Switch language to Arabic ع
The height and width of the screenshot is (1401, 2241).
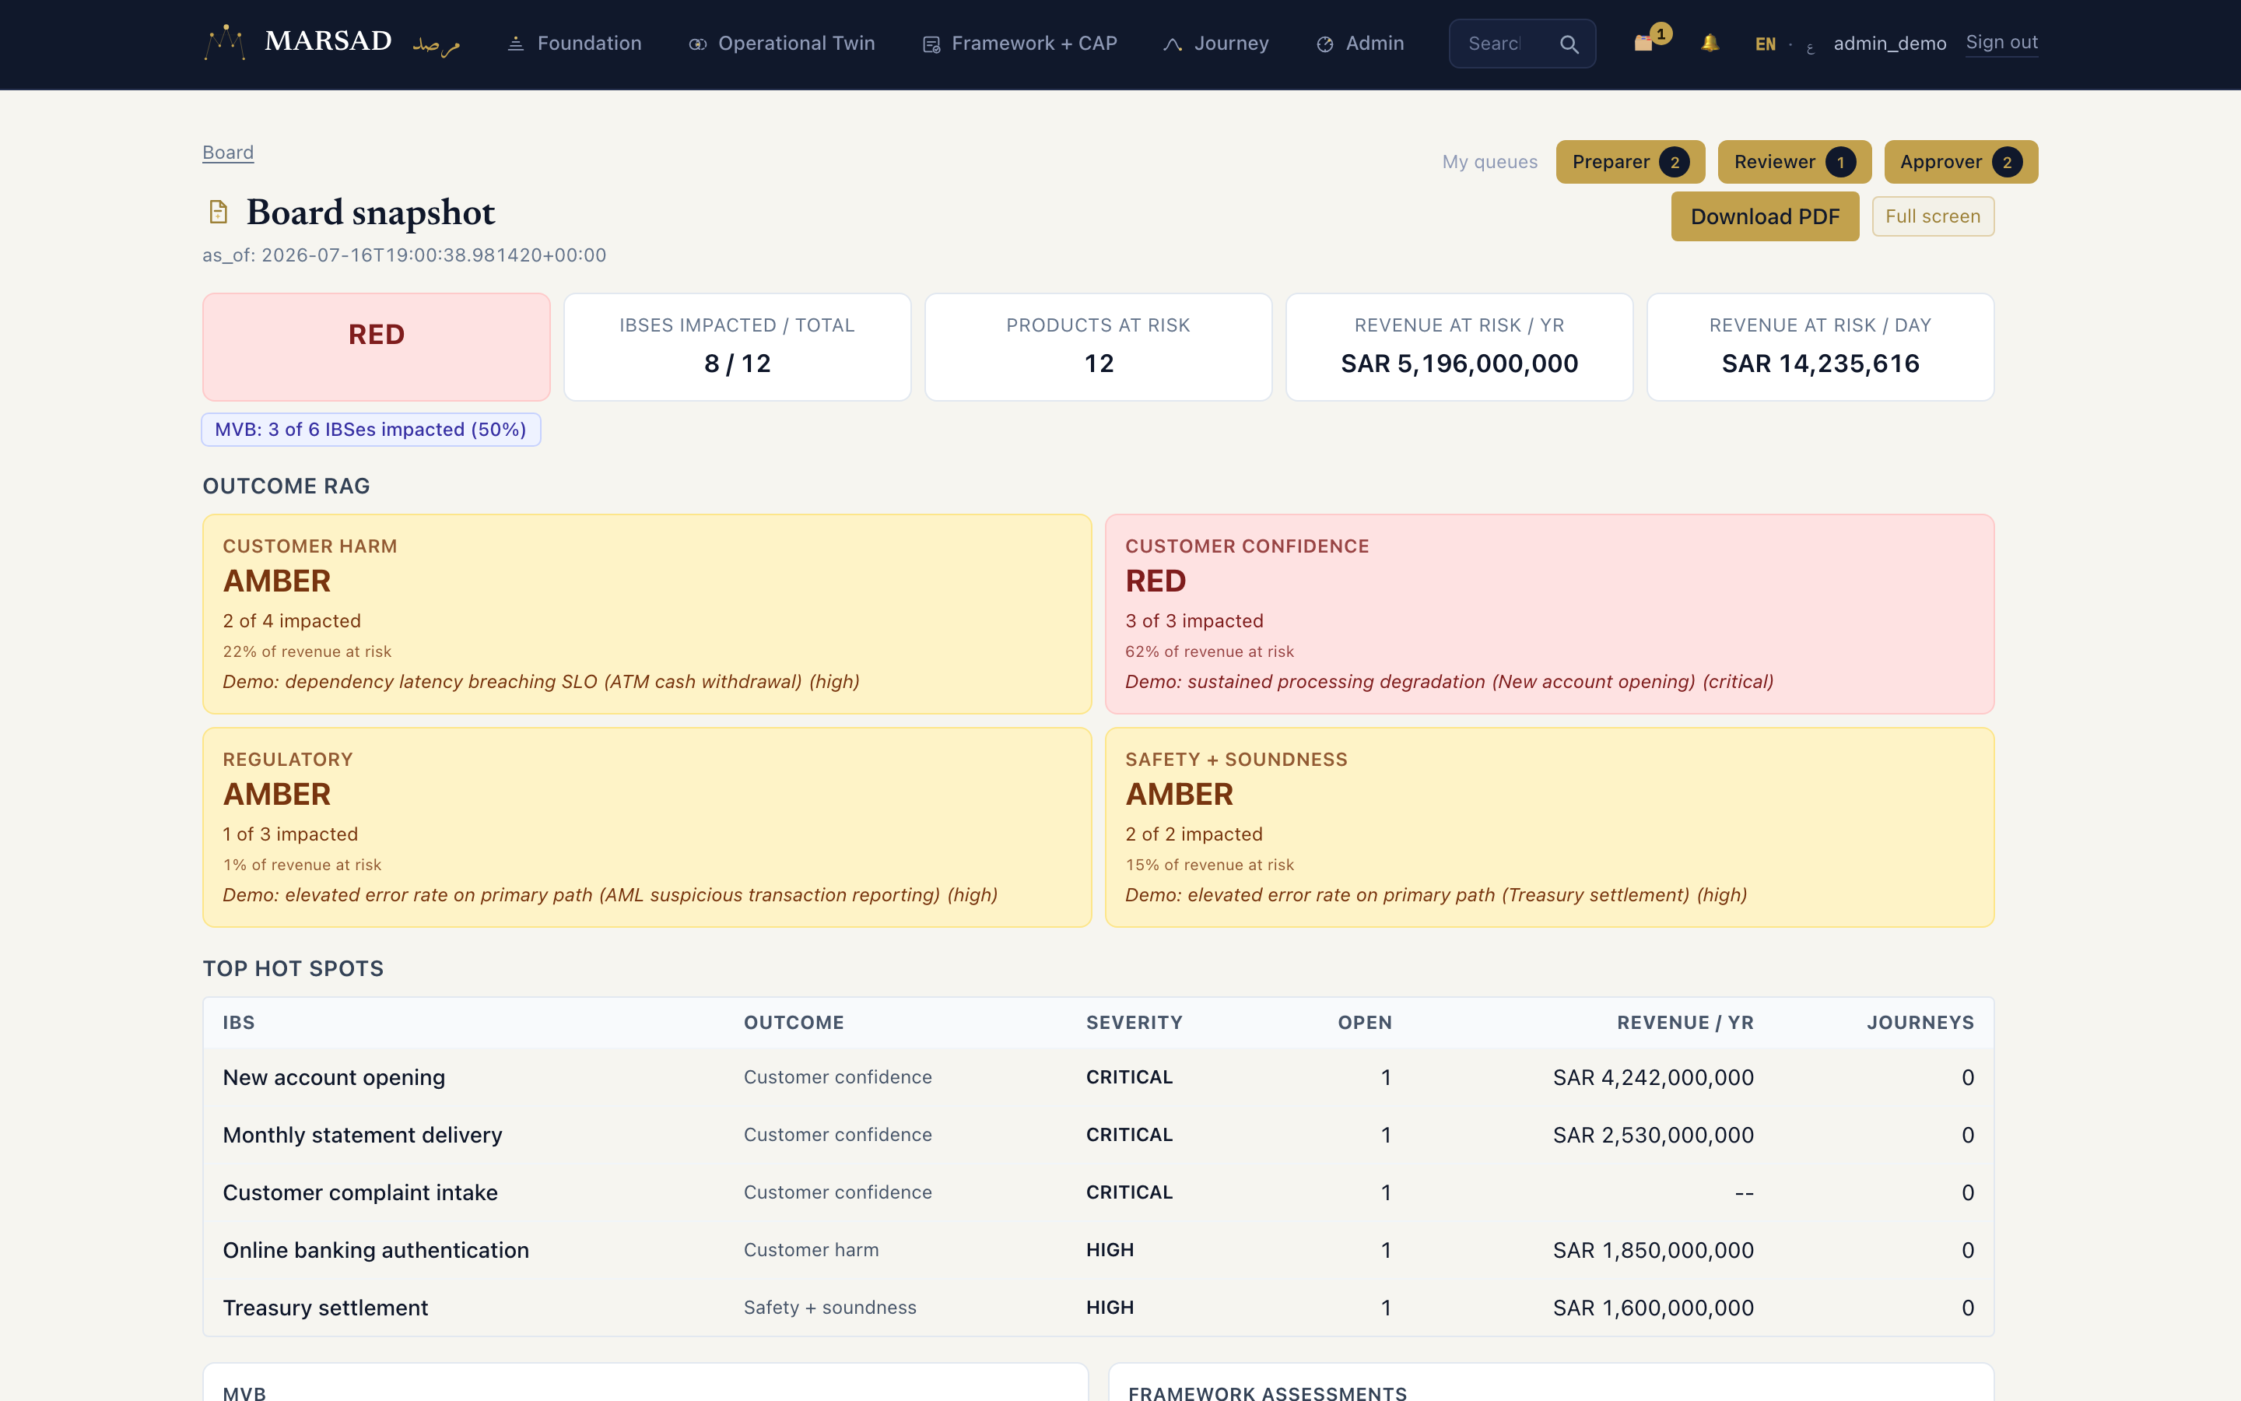click(x=1811, y=47)
